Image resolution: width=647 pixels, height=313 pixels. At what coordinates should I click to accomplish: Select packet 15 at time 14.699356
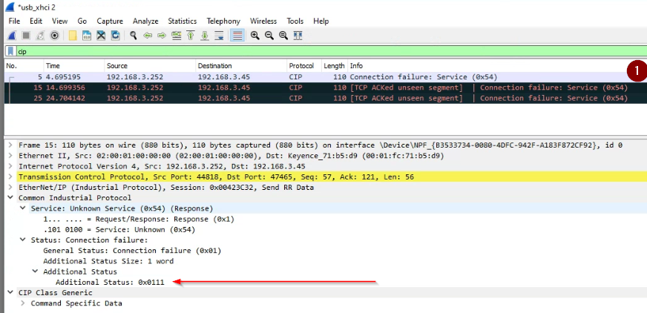pyautogui.click(x=326, y=88)
